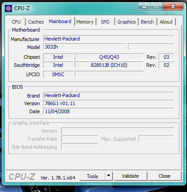The height and width of the screenshot is (192, 187).
Task: Click the BIOS Brand Hewlett-Packard field
Action: [109, 95]
